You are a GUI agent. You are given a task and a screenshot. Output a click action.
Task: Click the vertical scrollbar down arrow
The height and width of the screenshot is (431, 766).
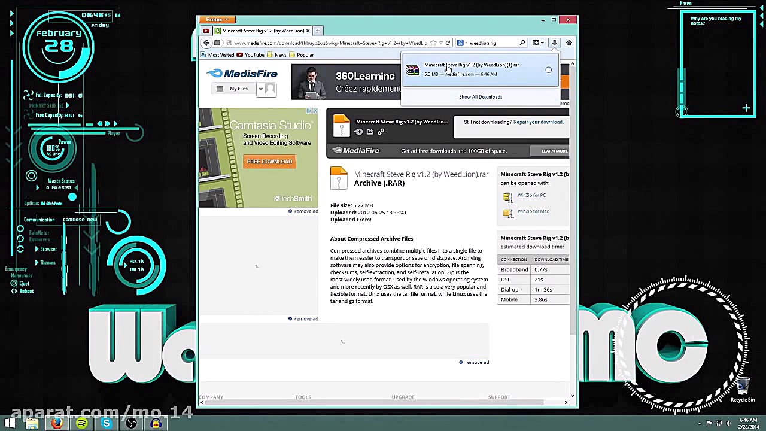point(573,396)
